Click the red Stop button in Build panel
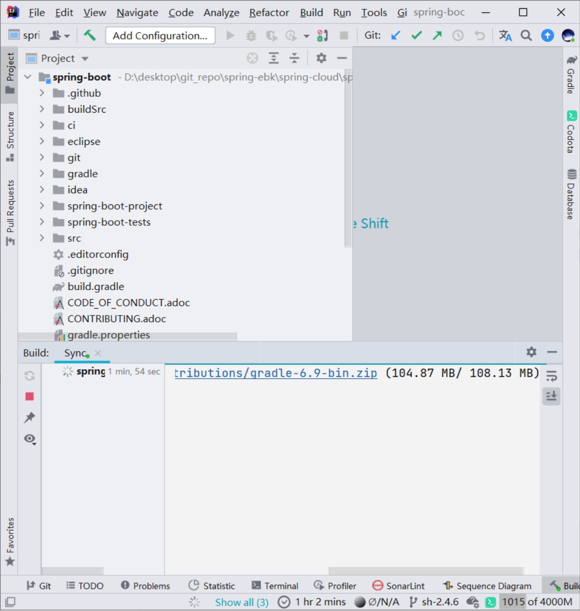 (29, 396)
